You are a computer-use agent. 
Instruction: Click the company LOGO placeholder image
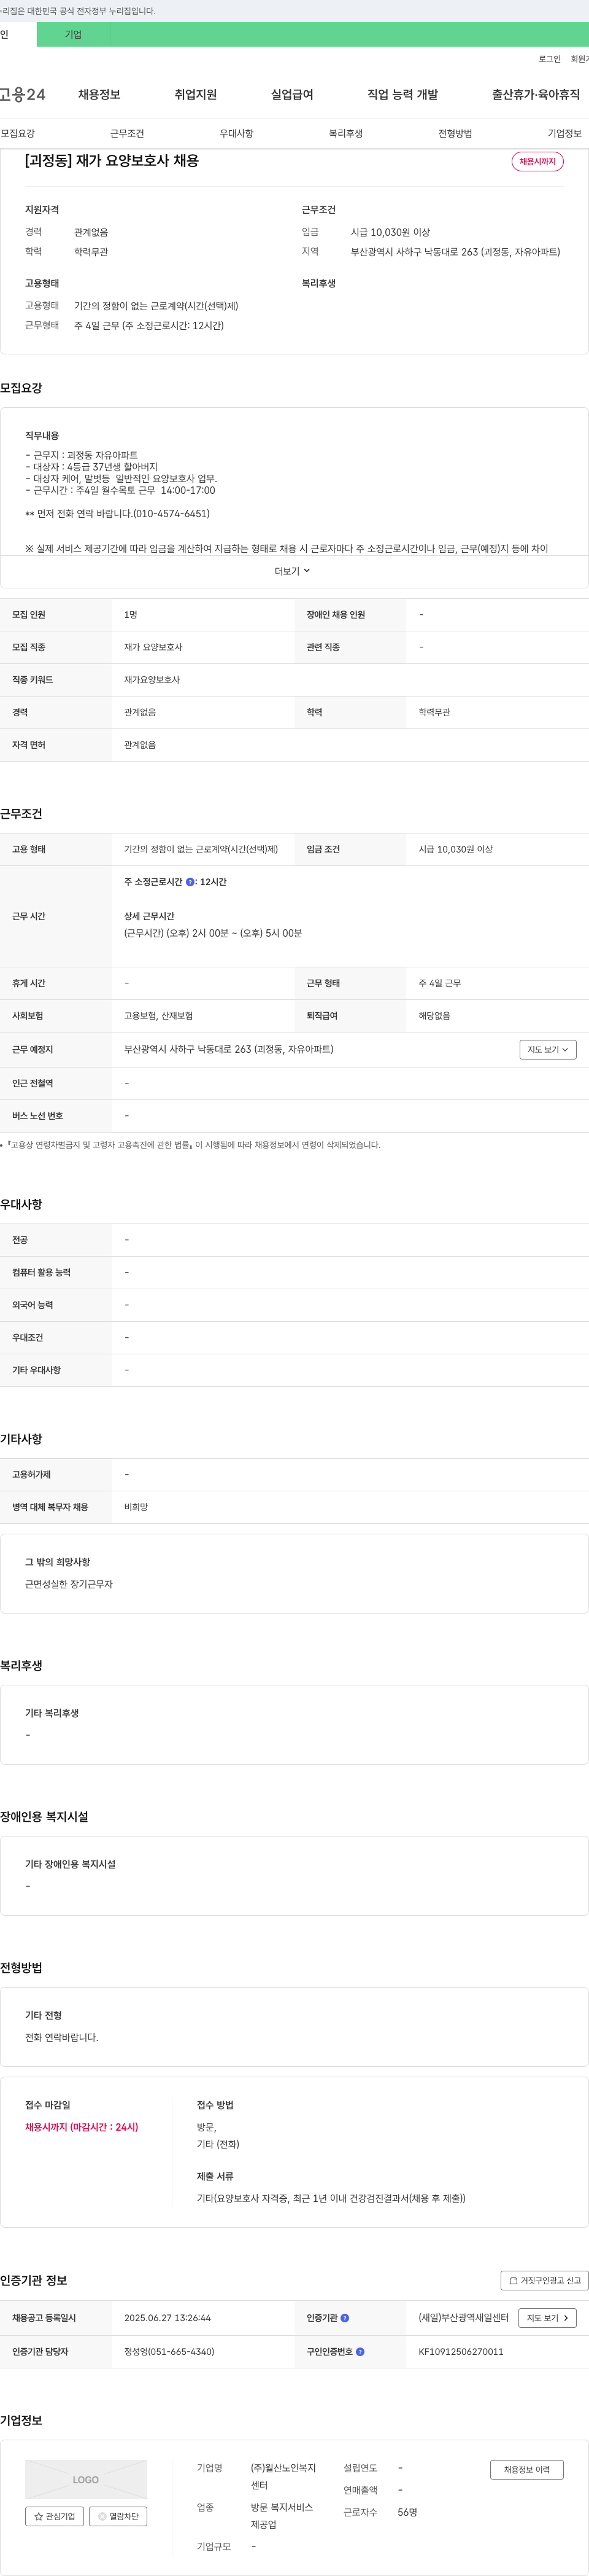(86, 2479)
